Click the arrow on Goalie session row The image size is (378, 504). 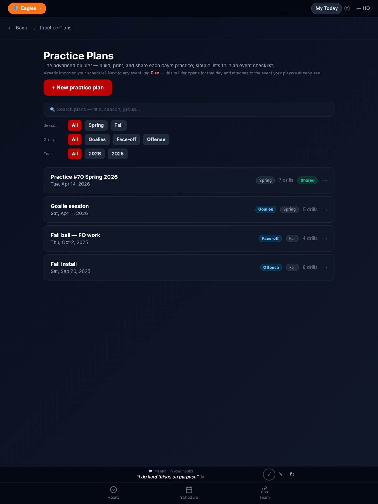click(x=325, y=210)
